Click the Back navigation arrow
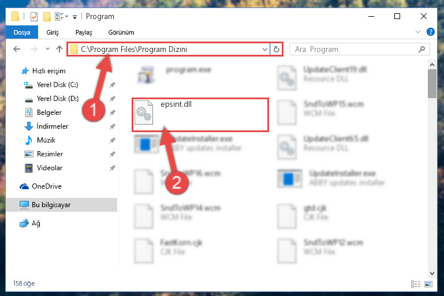 (17, 49)
